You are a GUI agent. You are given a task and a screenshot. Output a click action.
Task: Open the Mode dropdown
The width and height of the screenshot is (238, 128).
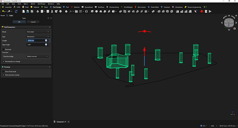click(x=38, y=32)
